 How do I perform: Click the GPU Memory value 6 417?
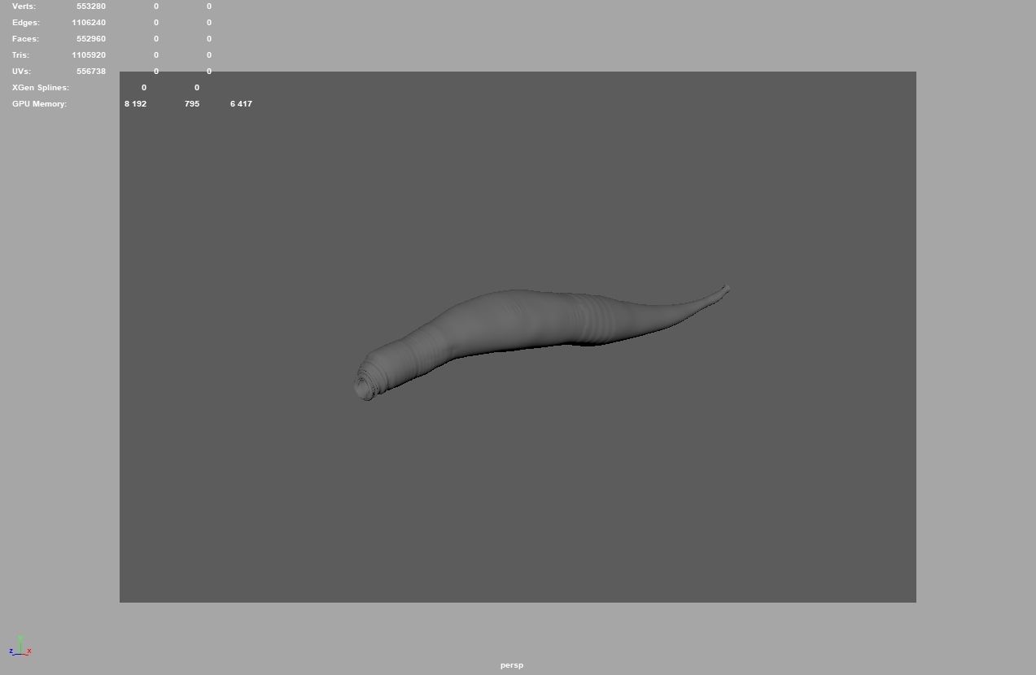click(x=241, y=104)
